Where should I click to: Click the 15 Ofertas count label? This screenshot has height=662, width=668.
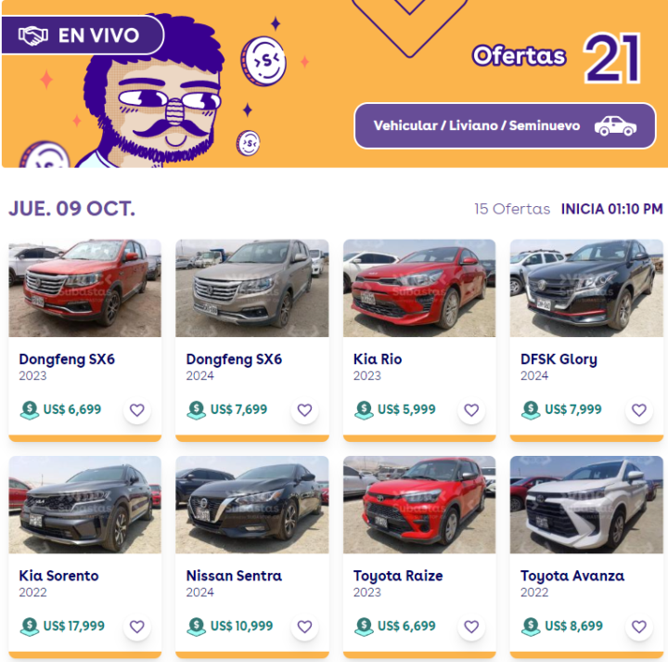click(512, 209)
